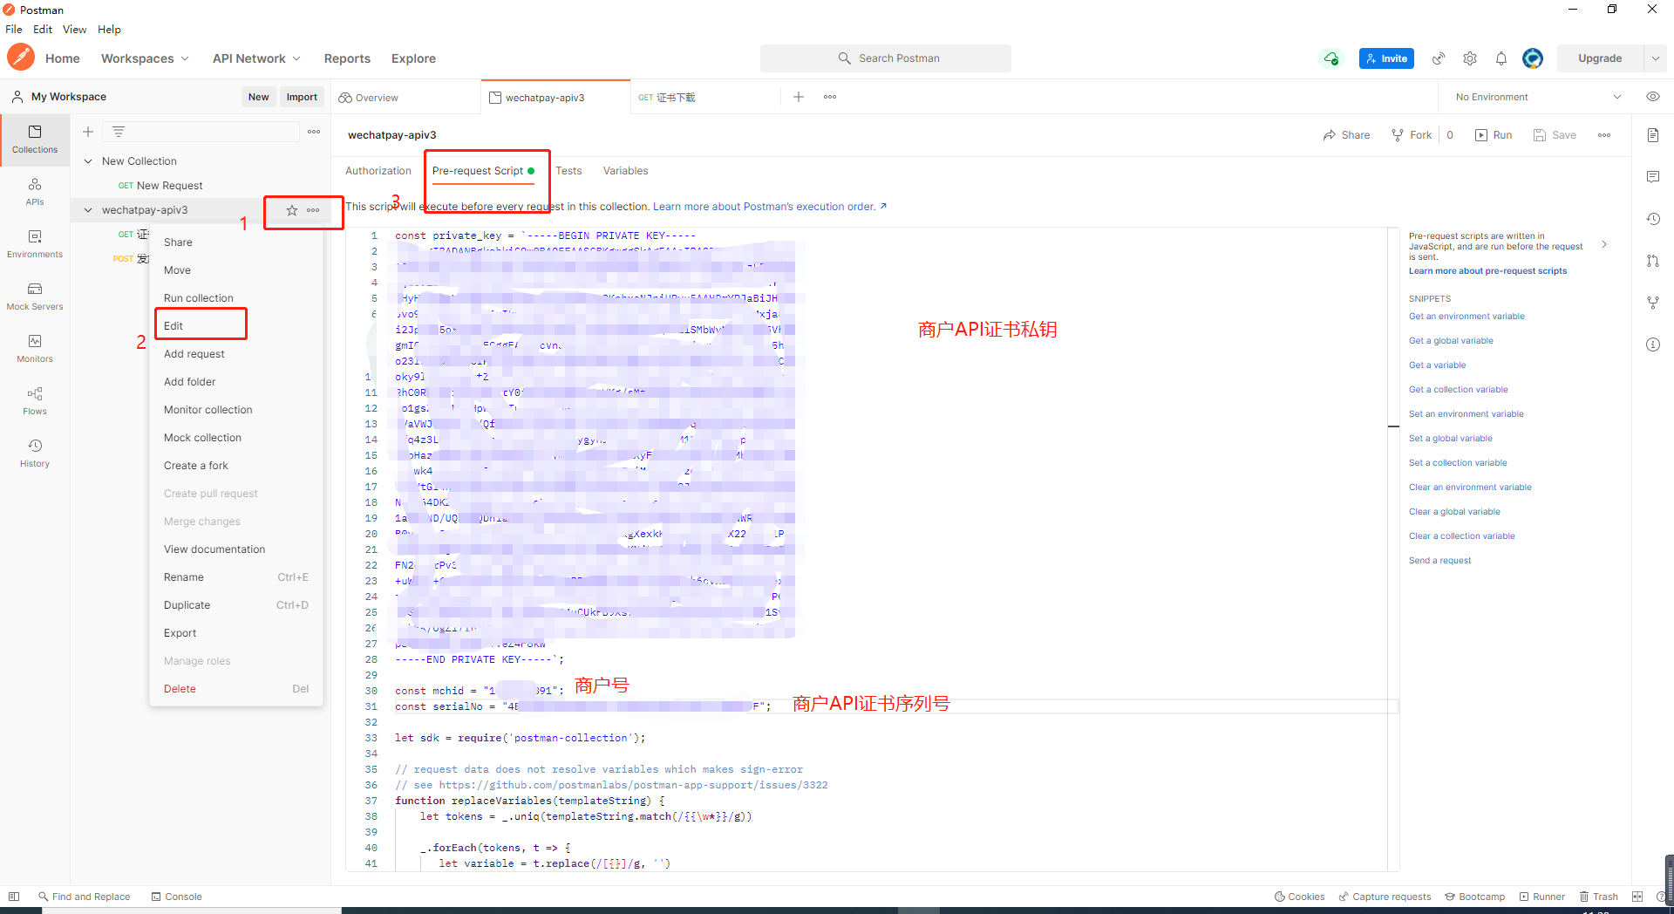Open the Monitors sidebar panel
The width and height of the screenshot is (1674, 914).
click(x=35, y=348)
